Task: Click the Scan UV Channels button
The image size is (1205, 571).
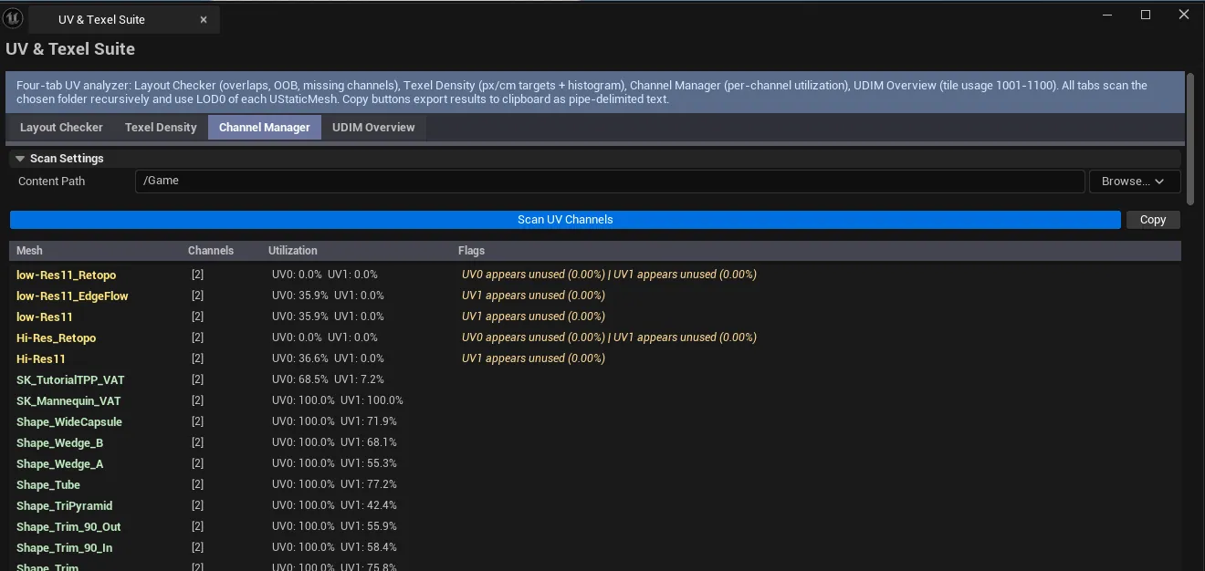Action: 565,220
